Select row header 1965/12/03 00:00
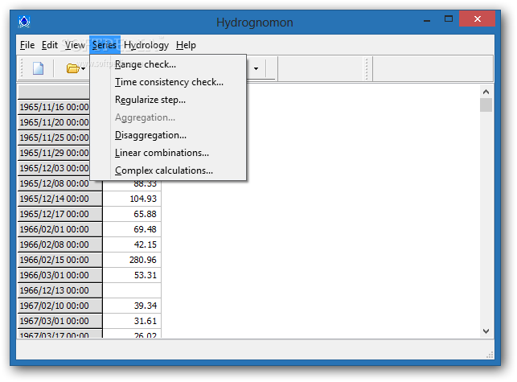 click(x=54, y=168)
